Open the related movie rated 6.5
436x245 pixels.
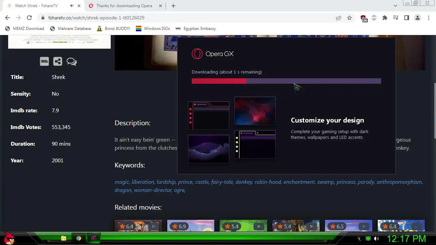348,226
